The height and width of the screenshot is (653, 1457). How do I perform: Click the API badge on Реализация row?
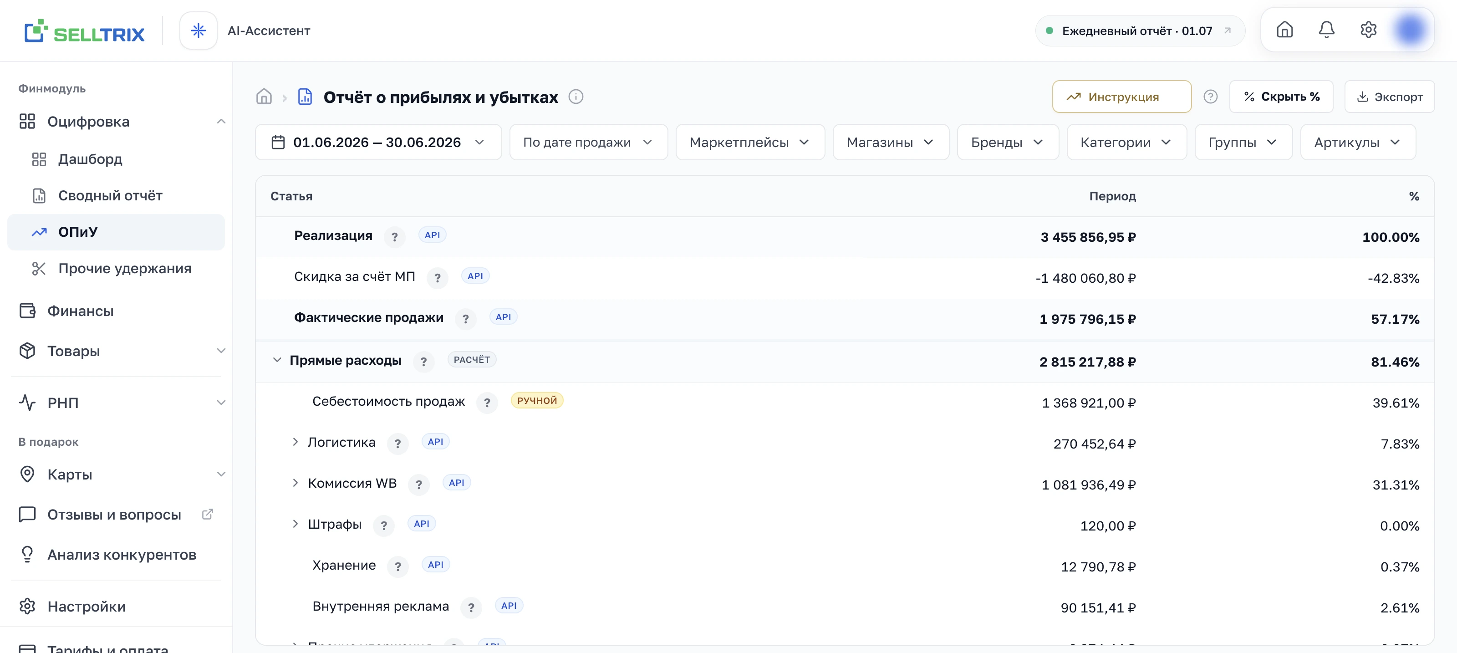click(432, 235)
